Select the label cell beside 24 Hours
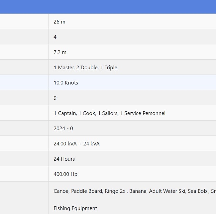Viewport: 216px width, 214px height. (24, 159)
